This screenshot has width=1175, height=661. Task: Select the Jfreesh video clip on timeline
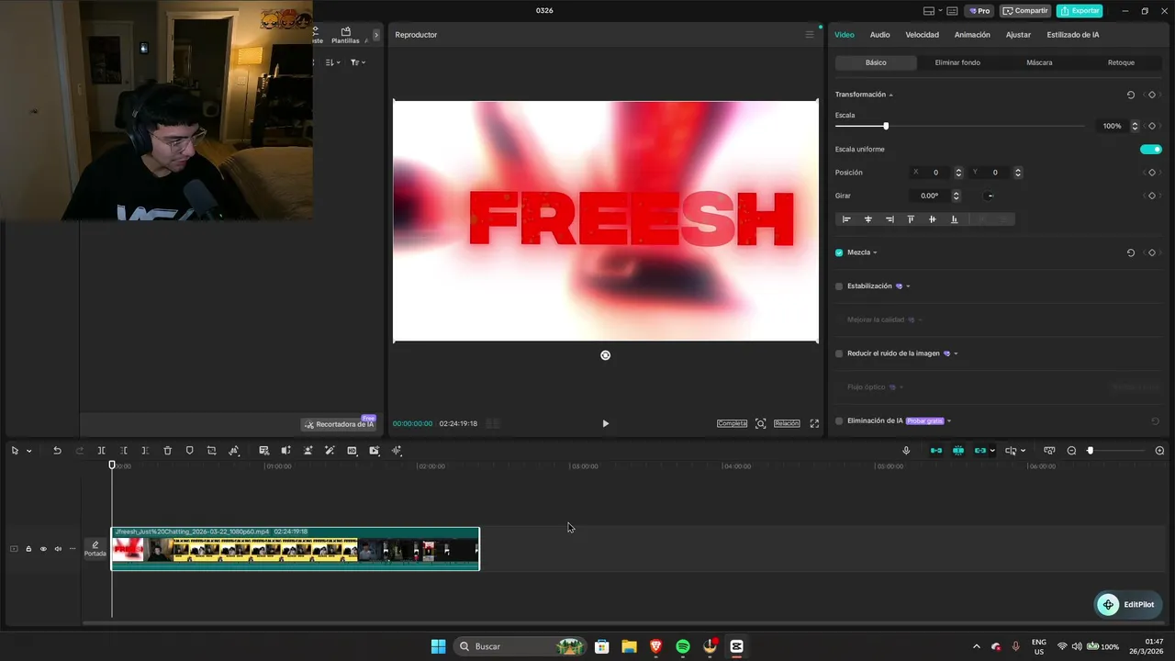point(296,549)
